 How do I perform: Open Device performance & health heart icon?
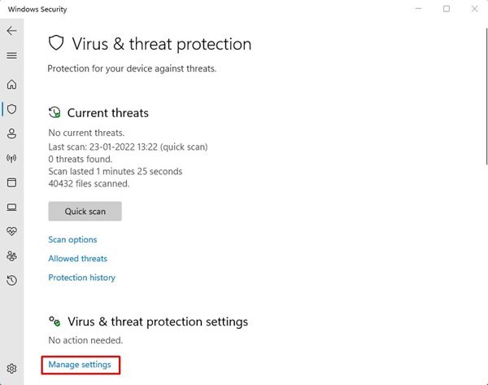(12, 231)
